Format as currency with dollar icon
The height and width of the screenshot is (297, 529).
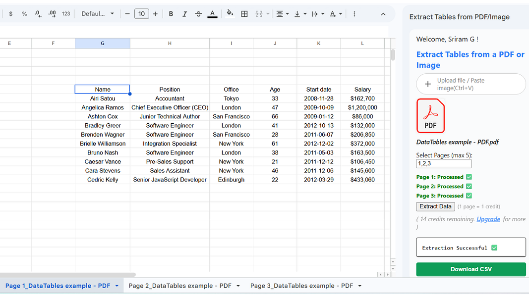click(x=11, y=14)
